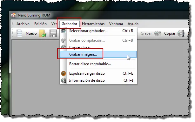Viewport: 195px width, 122px height.
Task: Click the Ctrl+E shortcut text
Action: click(128, 73)
